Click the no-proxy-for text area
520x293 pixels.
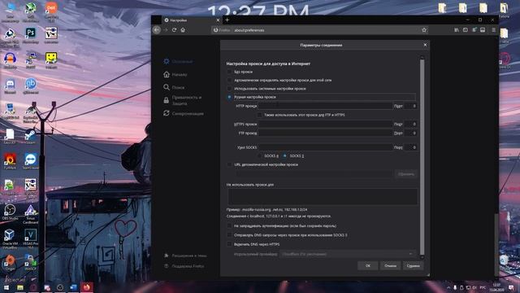(x=323, y=196)
